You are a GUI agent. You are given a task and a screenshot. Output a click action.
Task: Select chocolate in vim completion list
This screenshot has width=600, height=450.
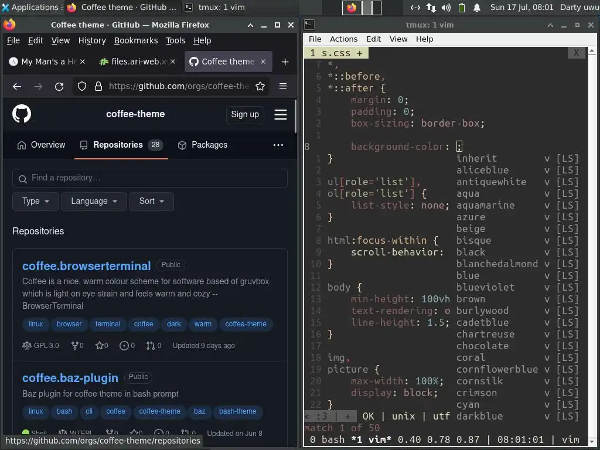click(483, 346)
